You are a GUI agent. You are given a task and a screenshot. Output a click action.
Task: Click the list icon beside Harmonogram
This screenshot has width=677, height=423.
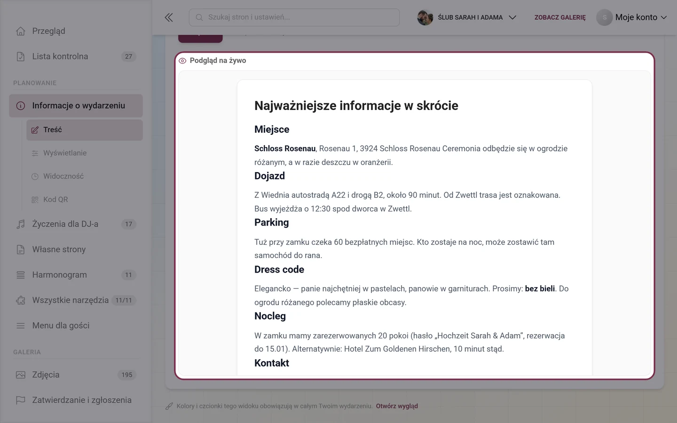coord(21,275)
